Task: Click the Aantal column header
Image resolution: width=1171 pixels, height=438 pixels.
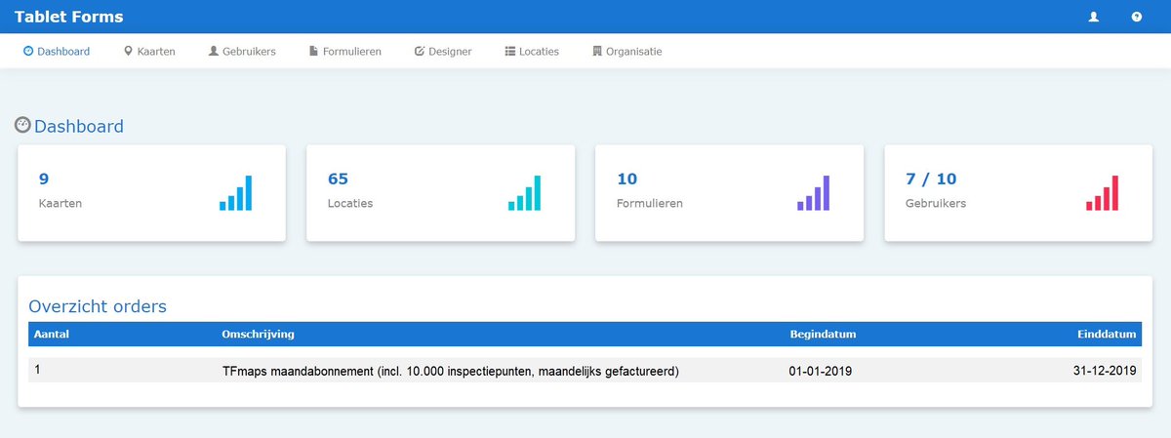Action: (52, 334)
